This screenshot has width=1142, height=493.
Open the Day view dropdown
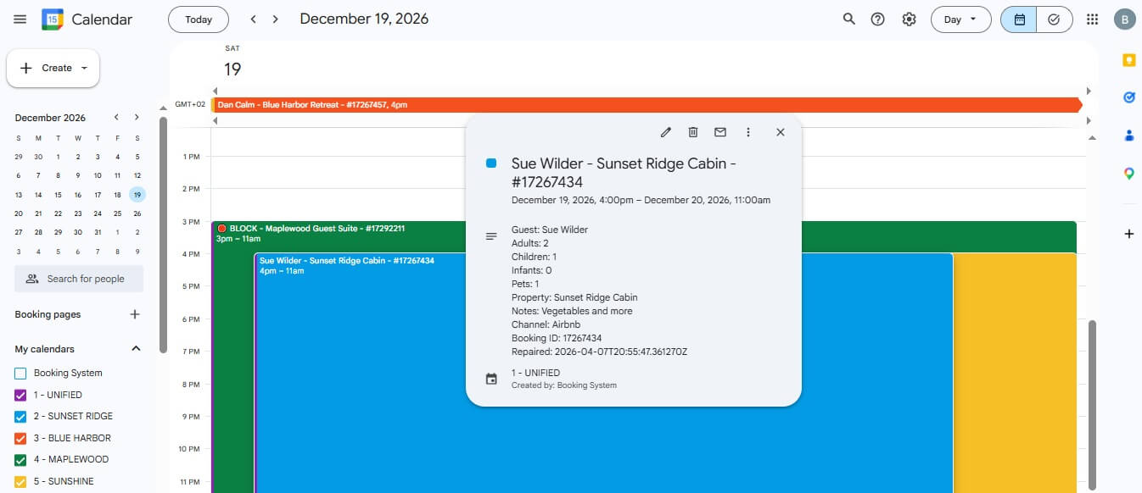(960, 19)
